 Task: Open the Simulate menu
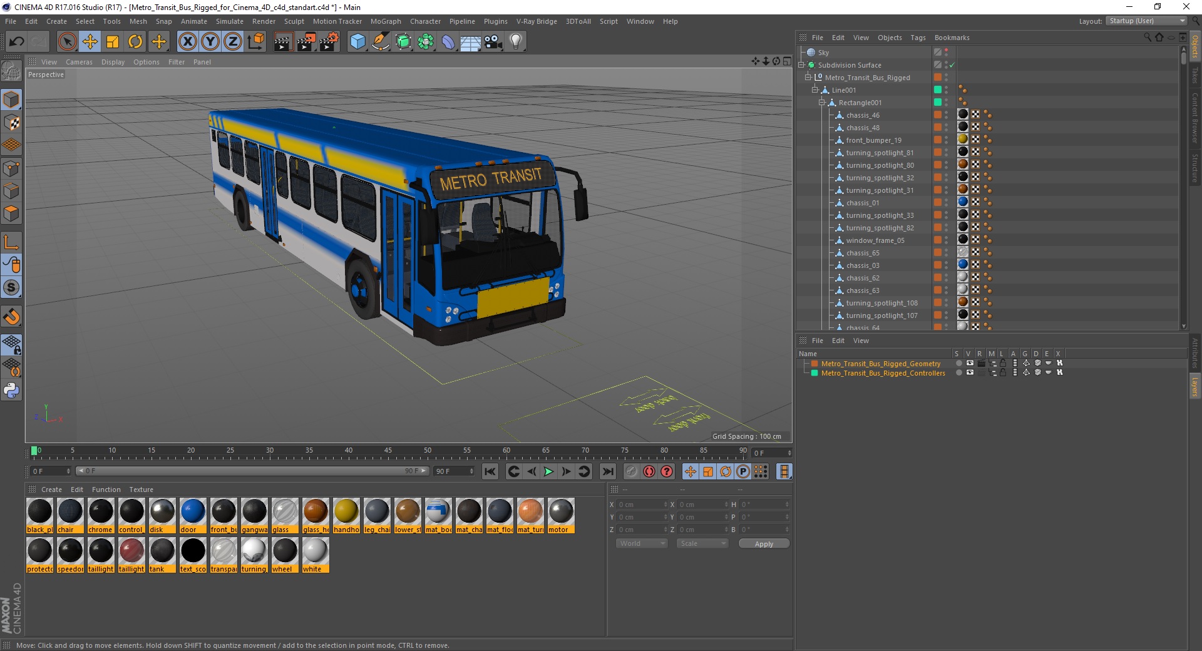pyautogui.click(x=230, y=21)
